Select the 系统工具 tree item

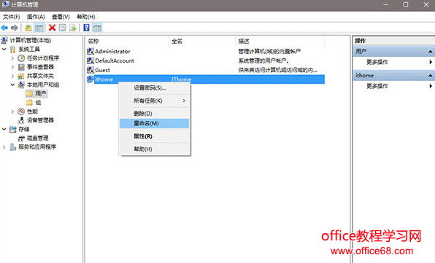coord(29,50)
